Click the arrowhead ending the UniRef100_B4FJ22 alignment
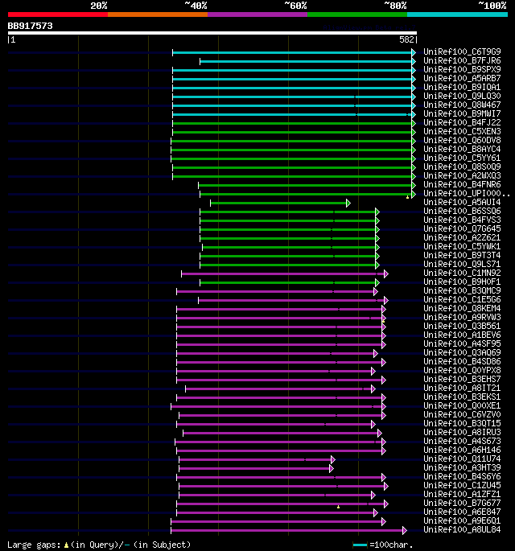Viewport: 515px width, 551px height. tap(414, 123)
